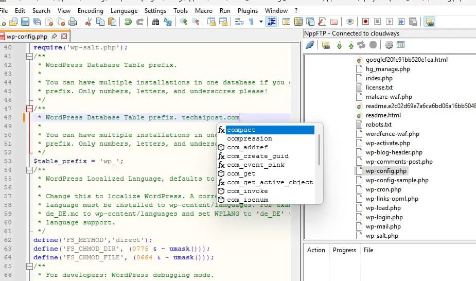Click the NppFTP abort transfer icon

(373, 45)
